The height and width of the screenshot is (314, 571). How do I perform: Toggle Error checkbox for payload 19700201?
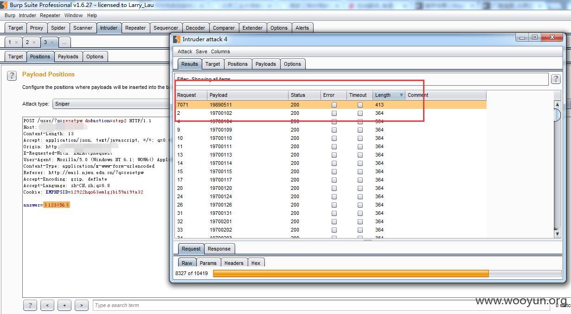pos(334,222)
